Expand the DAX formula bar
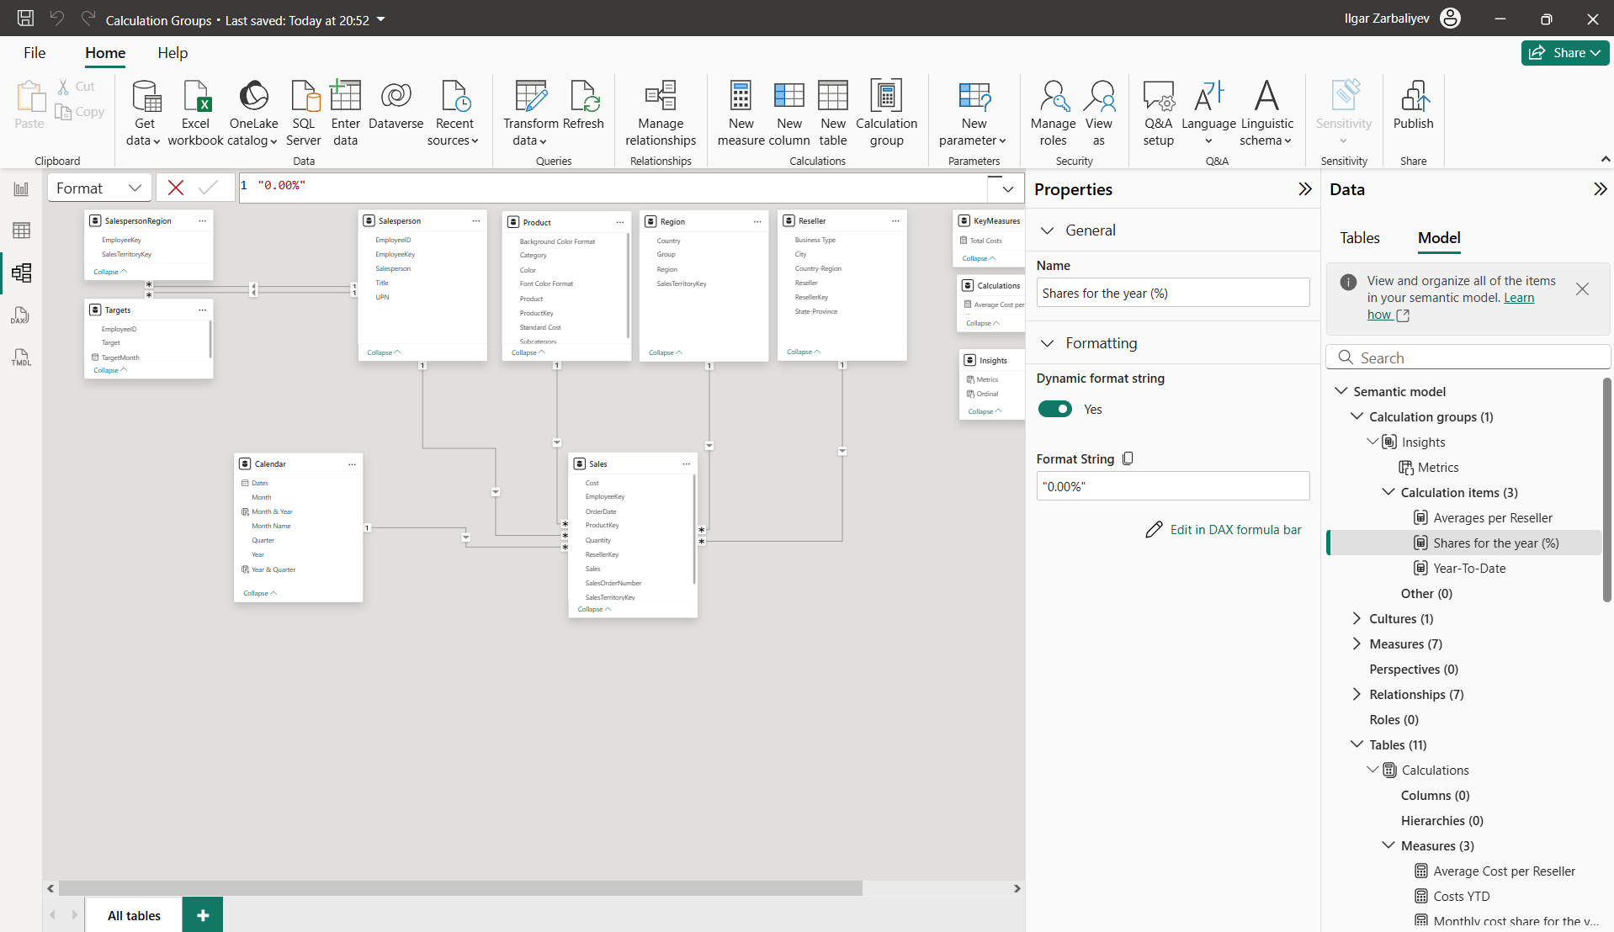This screenshot has width=1614, height=932. [x=1007, y=188]
